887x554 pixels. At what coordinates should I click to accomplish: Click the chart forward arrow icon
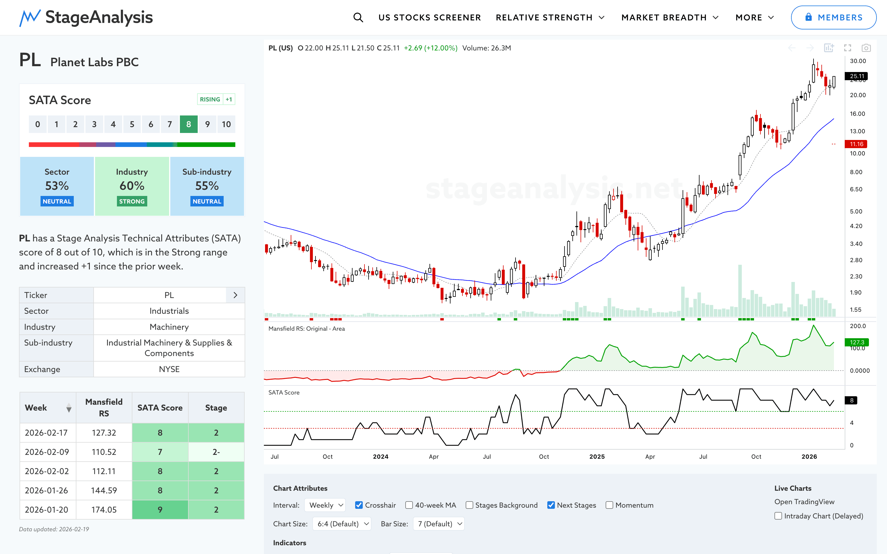pos(810,48)
